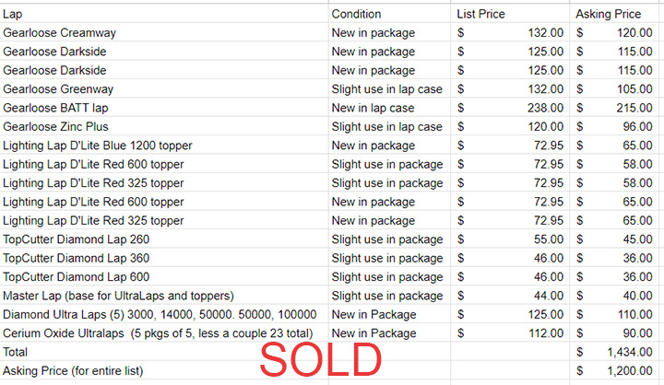The height and width of the screenshot is (385, 664).
Task: Click the Lap column header cell
Action: tap(13, 14)
